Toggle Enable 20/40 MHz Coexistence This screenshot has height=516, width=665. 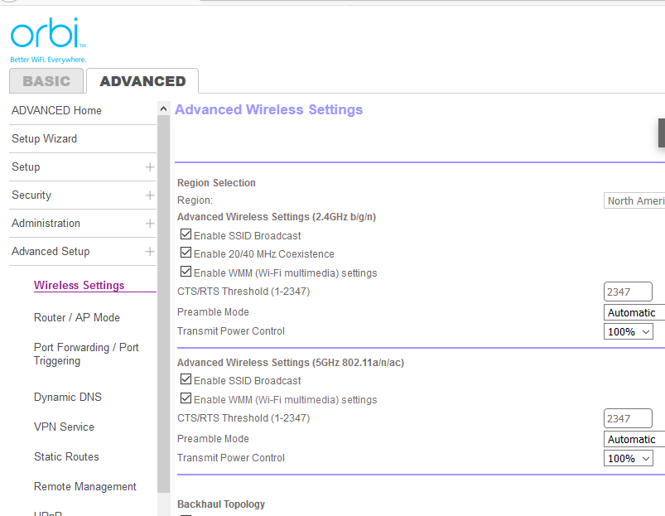(186, 252)
